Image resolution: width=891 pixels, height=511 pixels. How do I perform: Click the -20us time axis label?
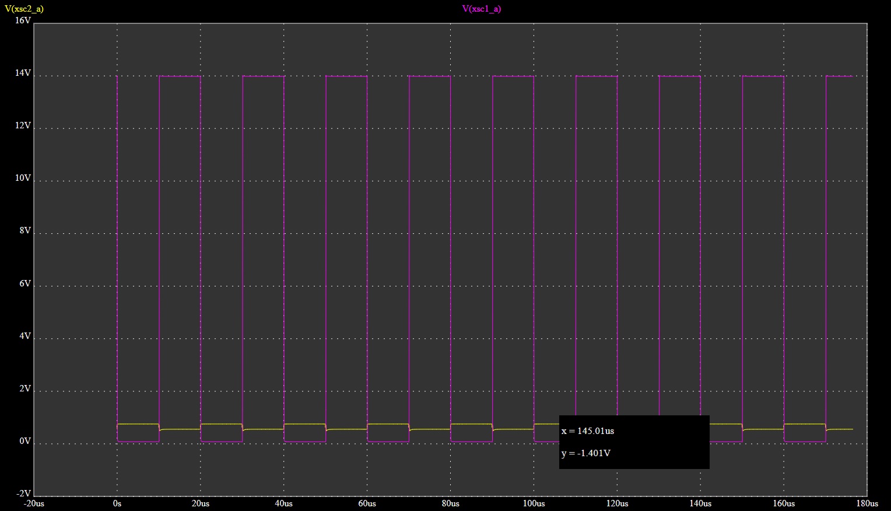click(34, 503)
